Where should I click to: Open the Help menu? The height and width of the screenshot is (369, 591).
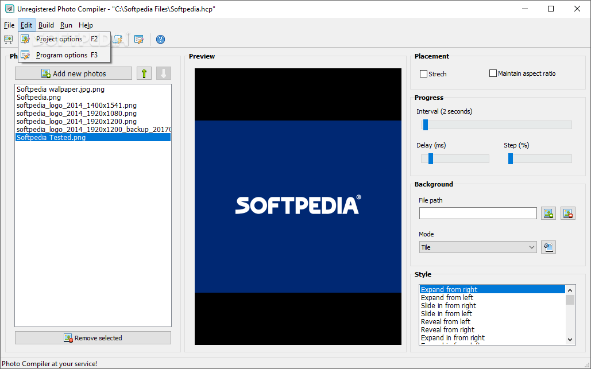(86, 25)
